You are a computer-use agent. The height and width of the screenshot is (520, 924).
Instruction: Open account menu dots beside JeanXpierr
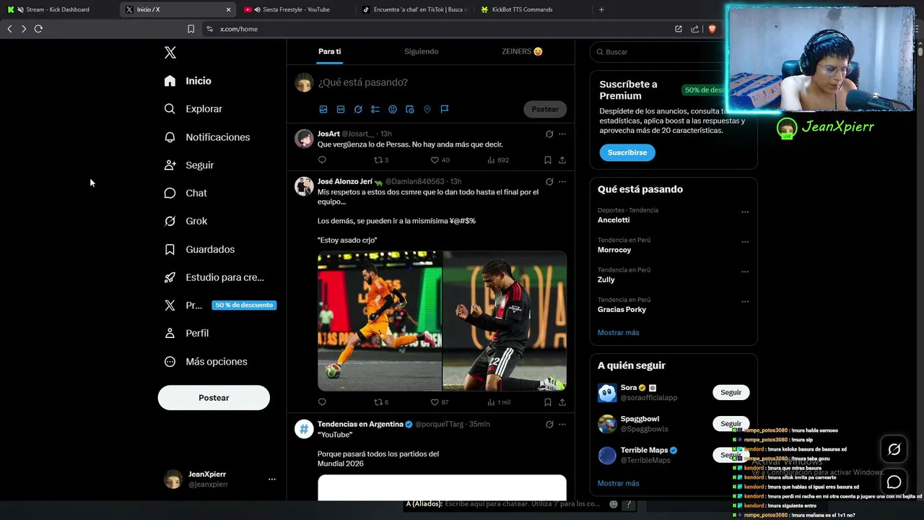pyautogui.click(x=272, y=479)
